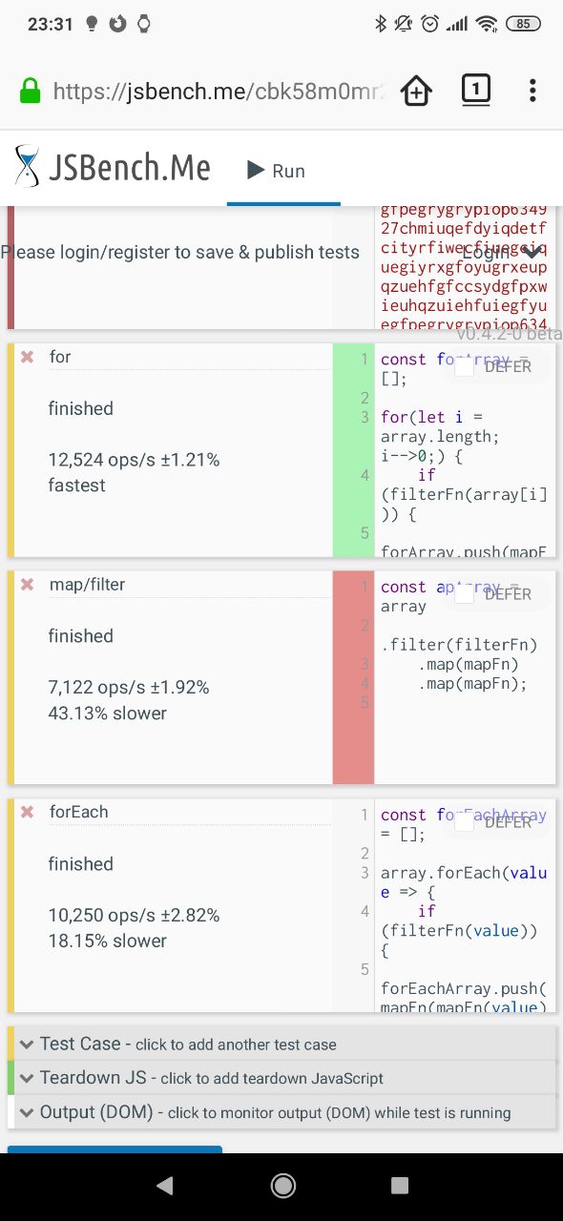
Task: Open the Login dropdown
Action: point(501,252)
